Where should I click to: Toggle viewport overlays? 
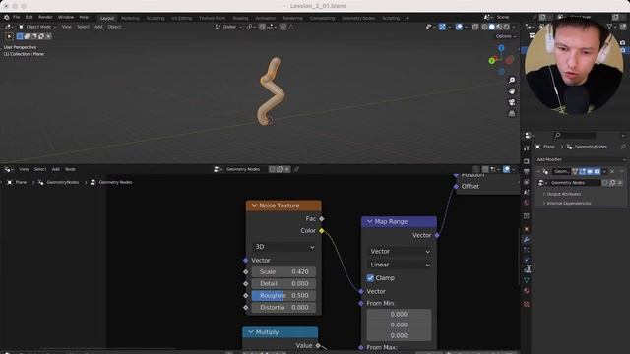[459, 27]
